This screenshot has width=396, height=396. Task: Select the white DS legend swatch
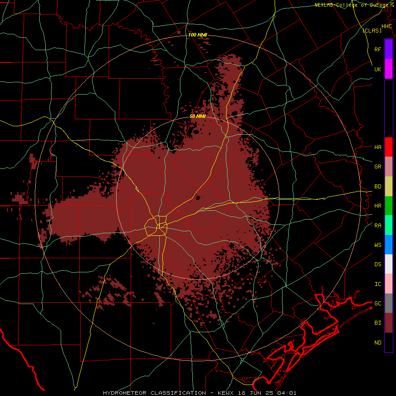389,264
